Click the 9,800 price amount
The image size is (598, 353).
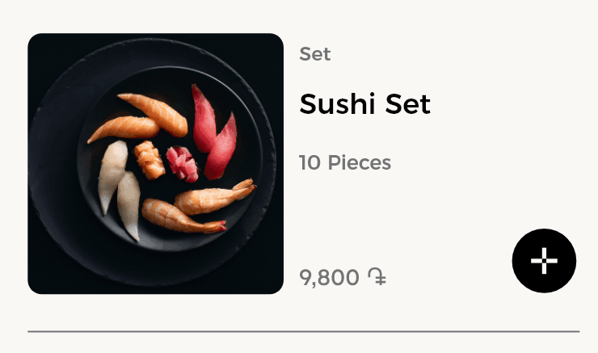(329, 278)
